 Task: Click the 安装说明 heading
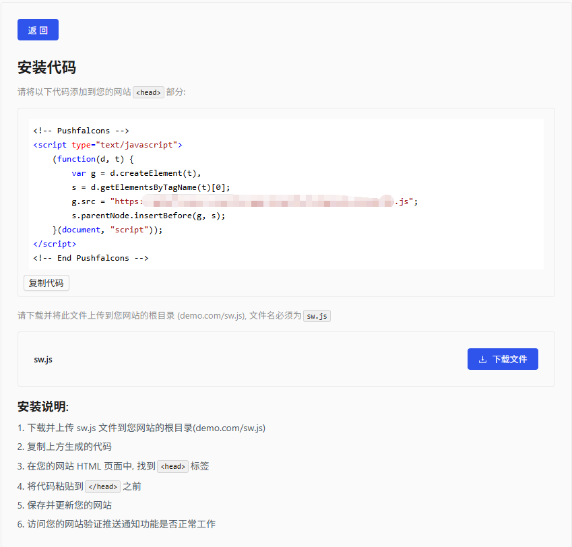pos(43,406)
